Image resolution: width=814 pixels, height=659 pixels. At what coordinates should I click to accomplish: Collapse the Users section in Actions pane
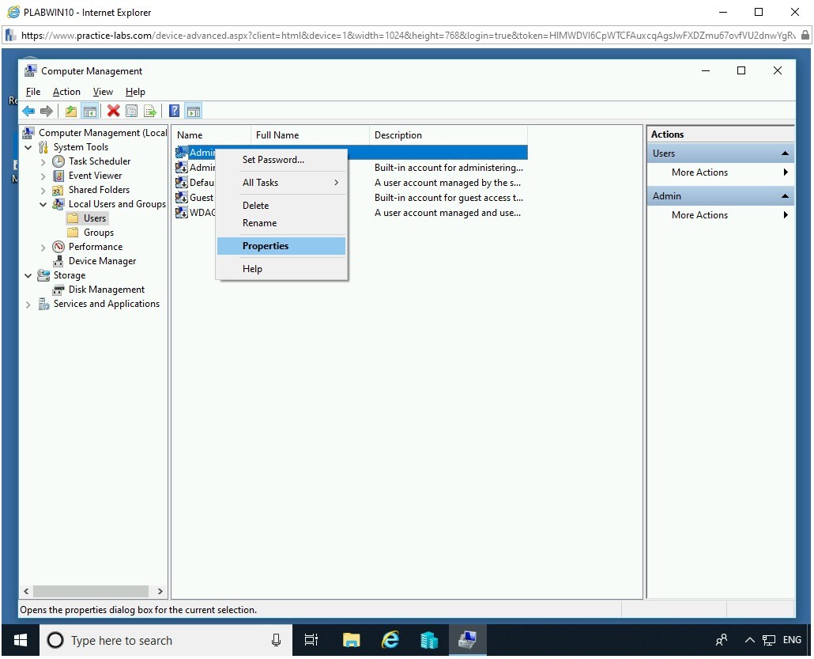click(x=785, y=153)
